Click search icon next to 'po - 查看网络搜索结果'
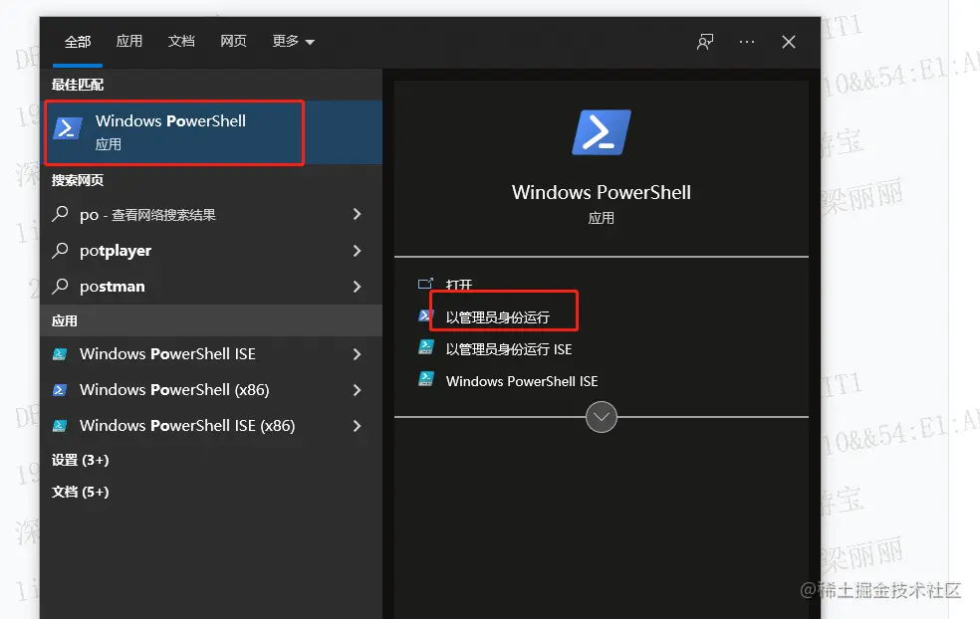 tap(60, 214)
